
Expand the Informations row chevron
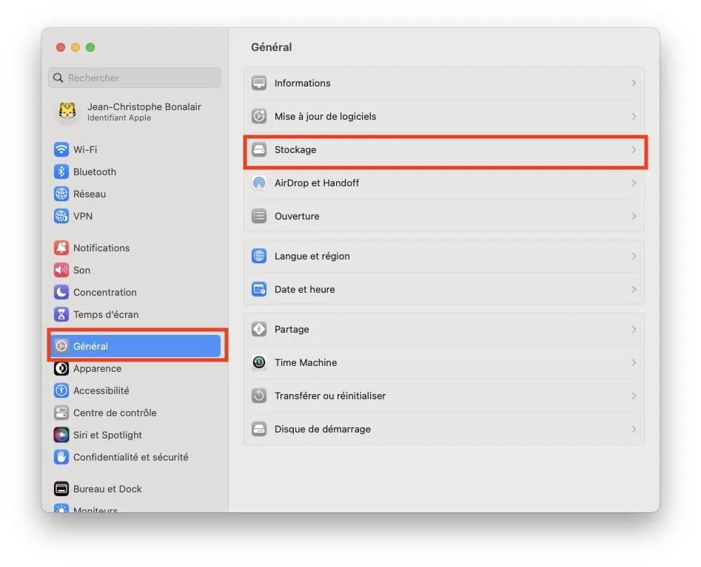(x=634, y=83)
